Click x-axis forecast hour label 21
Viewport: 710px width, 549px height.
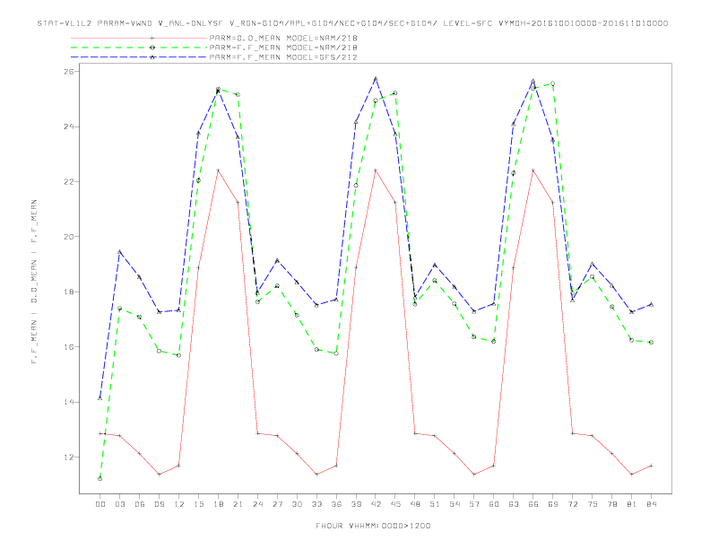click(238, 504)
